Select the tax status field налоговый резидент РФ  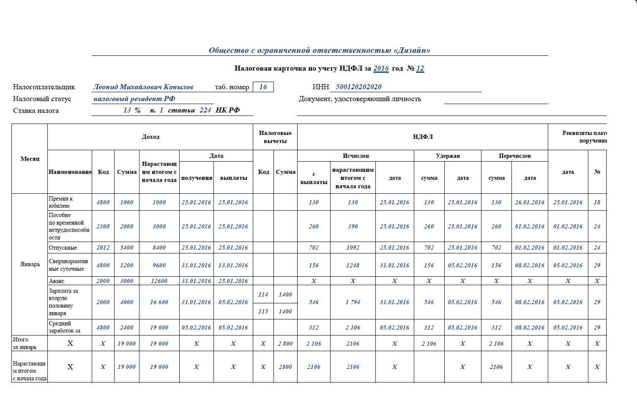point(134,99)
